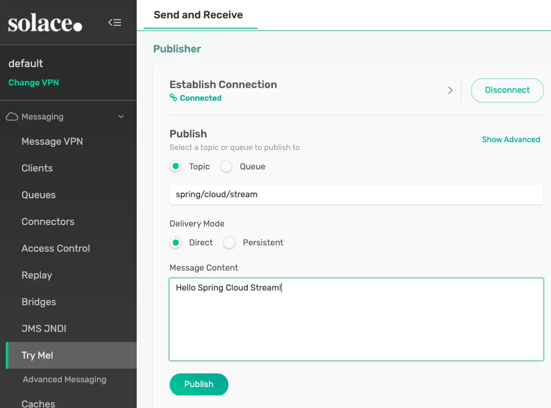This screenshot has height=408, width=551.
Task: Choose Direct delivery mode
Action: click(175, 242)
